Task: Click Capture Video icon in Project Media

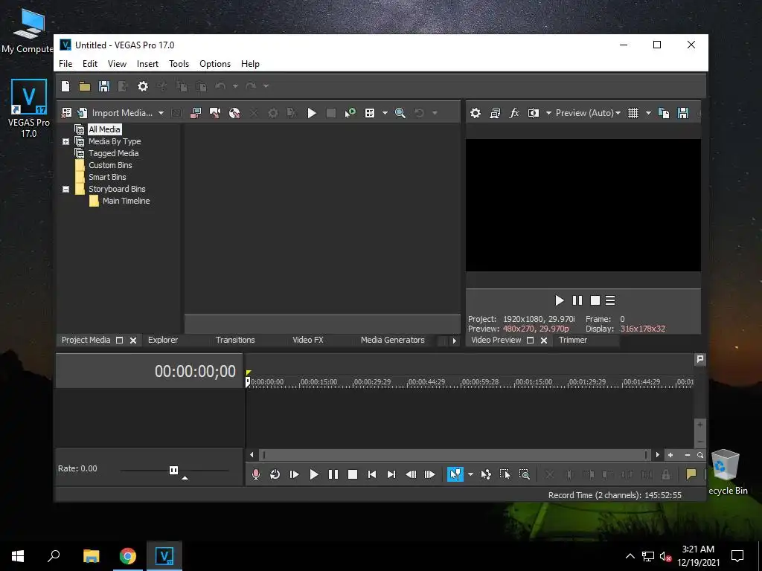Action: [196, 113]
